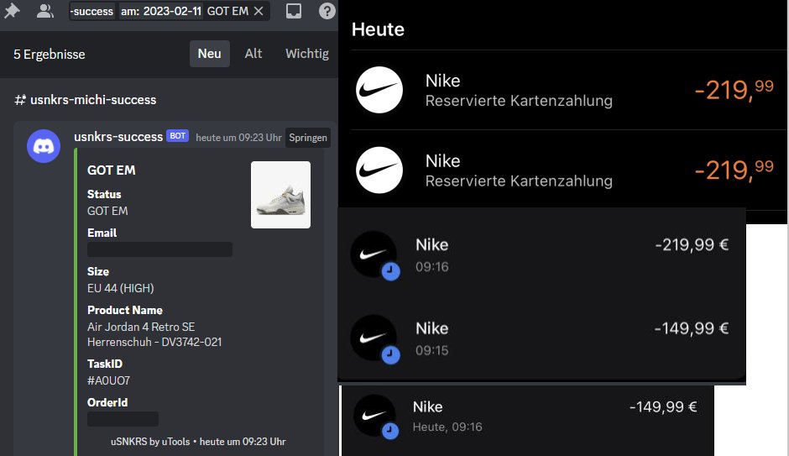This screenshot has width=789, height=456.
Task: Open the usnkrs-success bot username
Action: click(118, 136)
